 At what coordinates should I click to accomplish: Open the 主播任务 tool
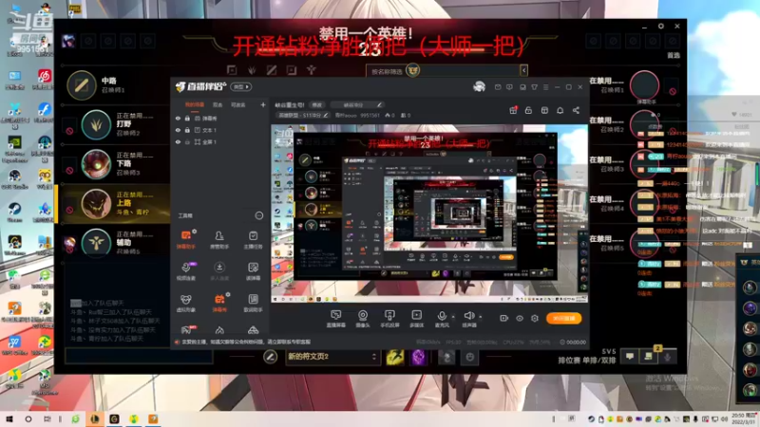[253, 240]
